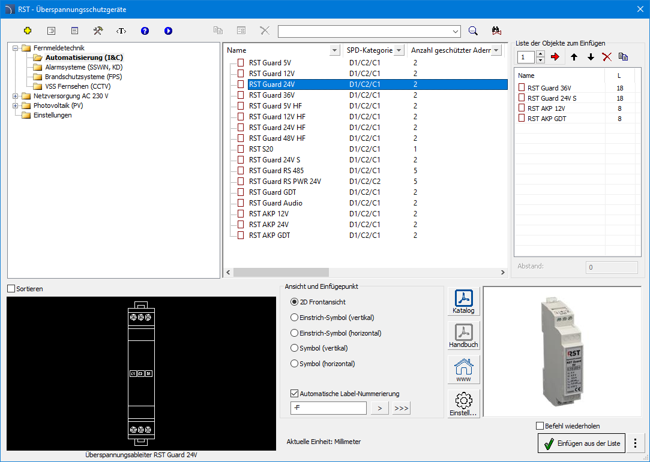
Task: Increase the quantity spinner value
Action: click(x=540, y=54)
